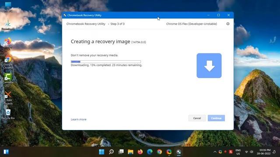Switch the ENG US input language
This screenshot has height=157, width=280.
point(238,152)
